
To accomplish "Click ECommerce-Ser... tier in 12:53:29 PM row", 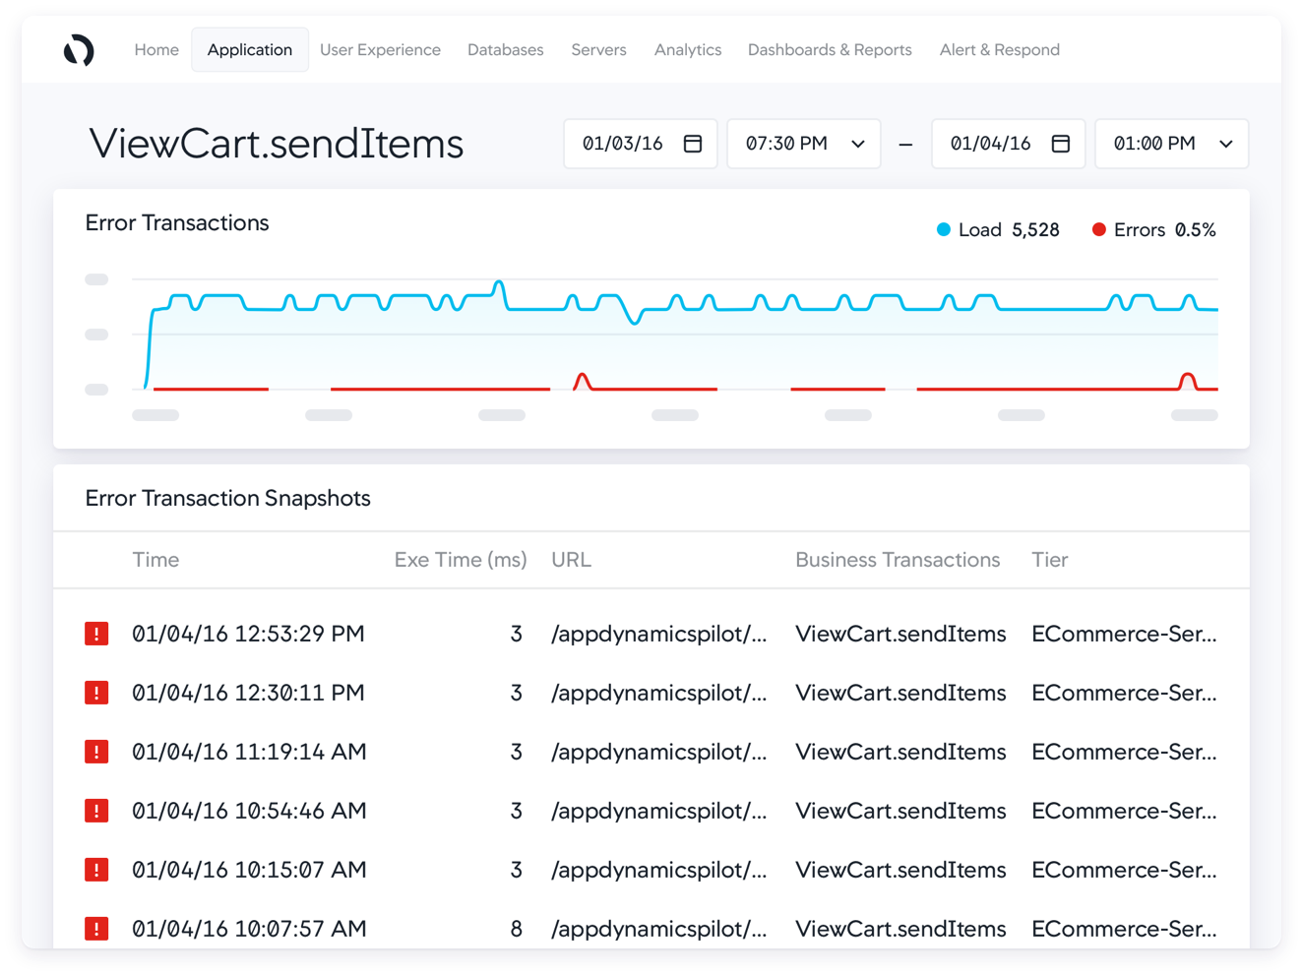I will tap(1124, 634).
